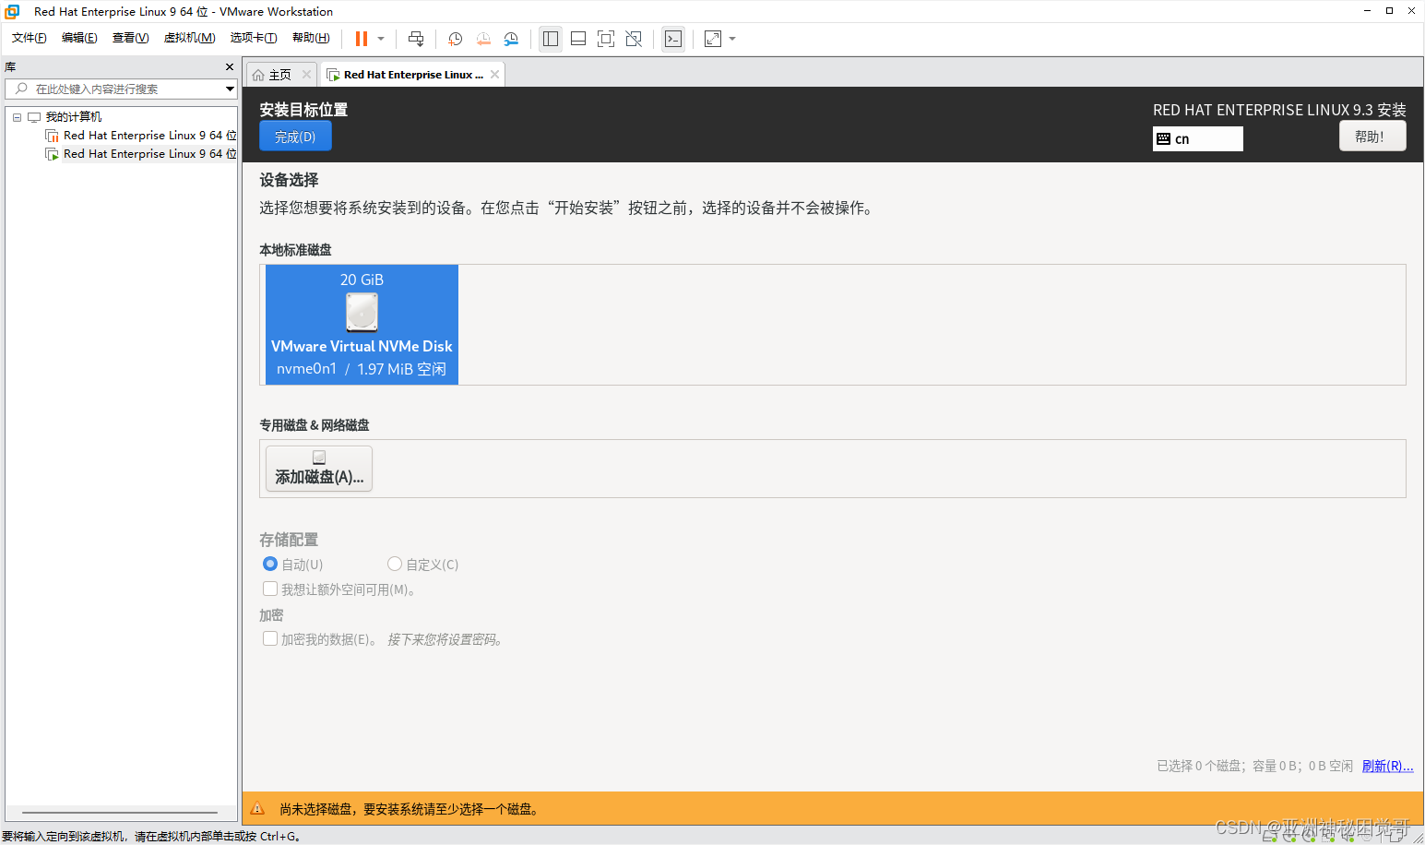Close the 库 library panel
Viewport: 1425px width, 845px height.
pyautogui.click(x=230, y=67)
